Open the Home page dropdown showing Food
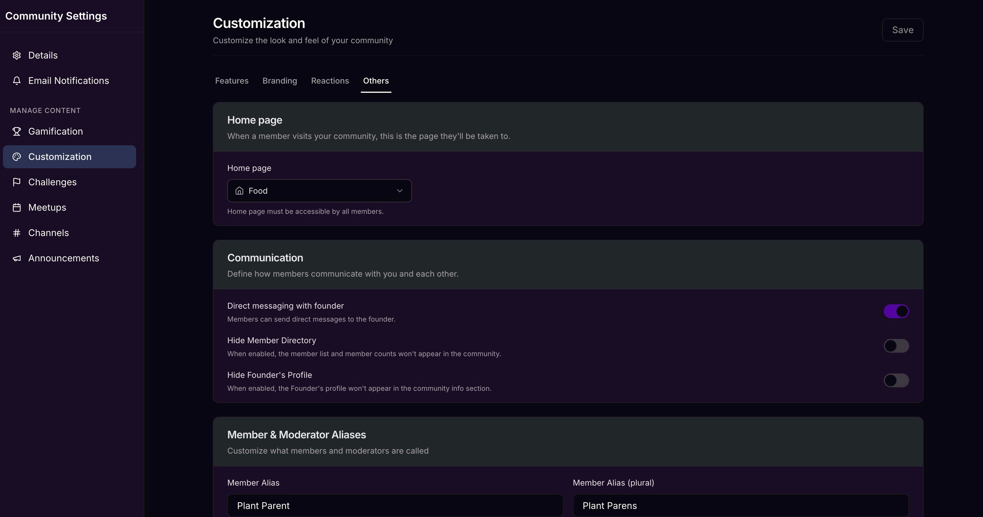Viewport: 983px width, 517px height. coord(319,191)
